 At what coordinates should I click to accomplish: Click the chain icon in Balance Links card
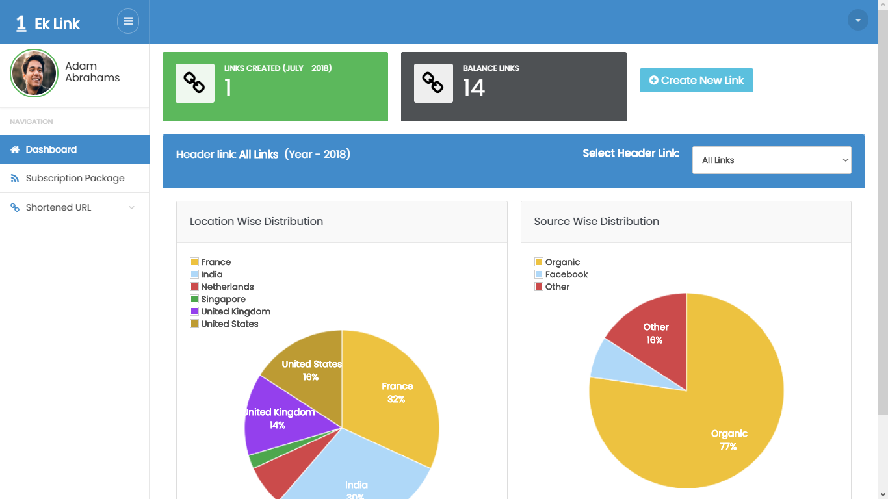point(433,83)
